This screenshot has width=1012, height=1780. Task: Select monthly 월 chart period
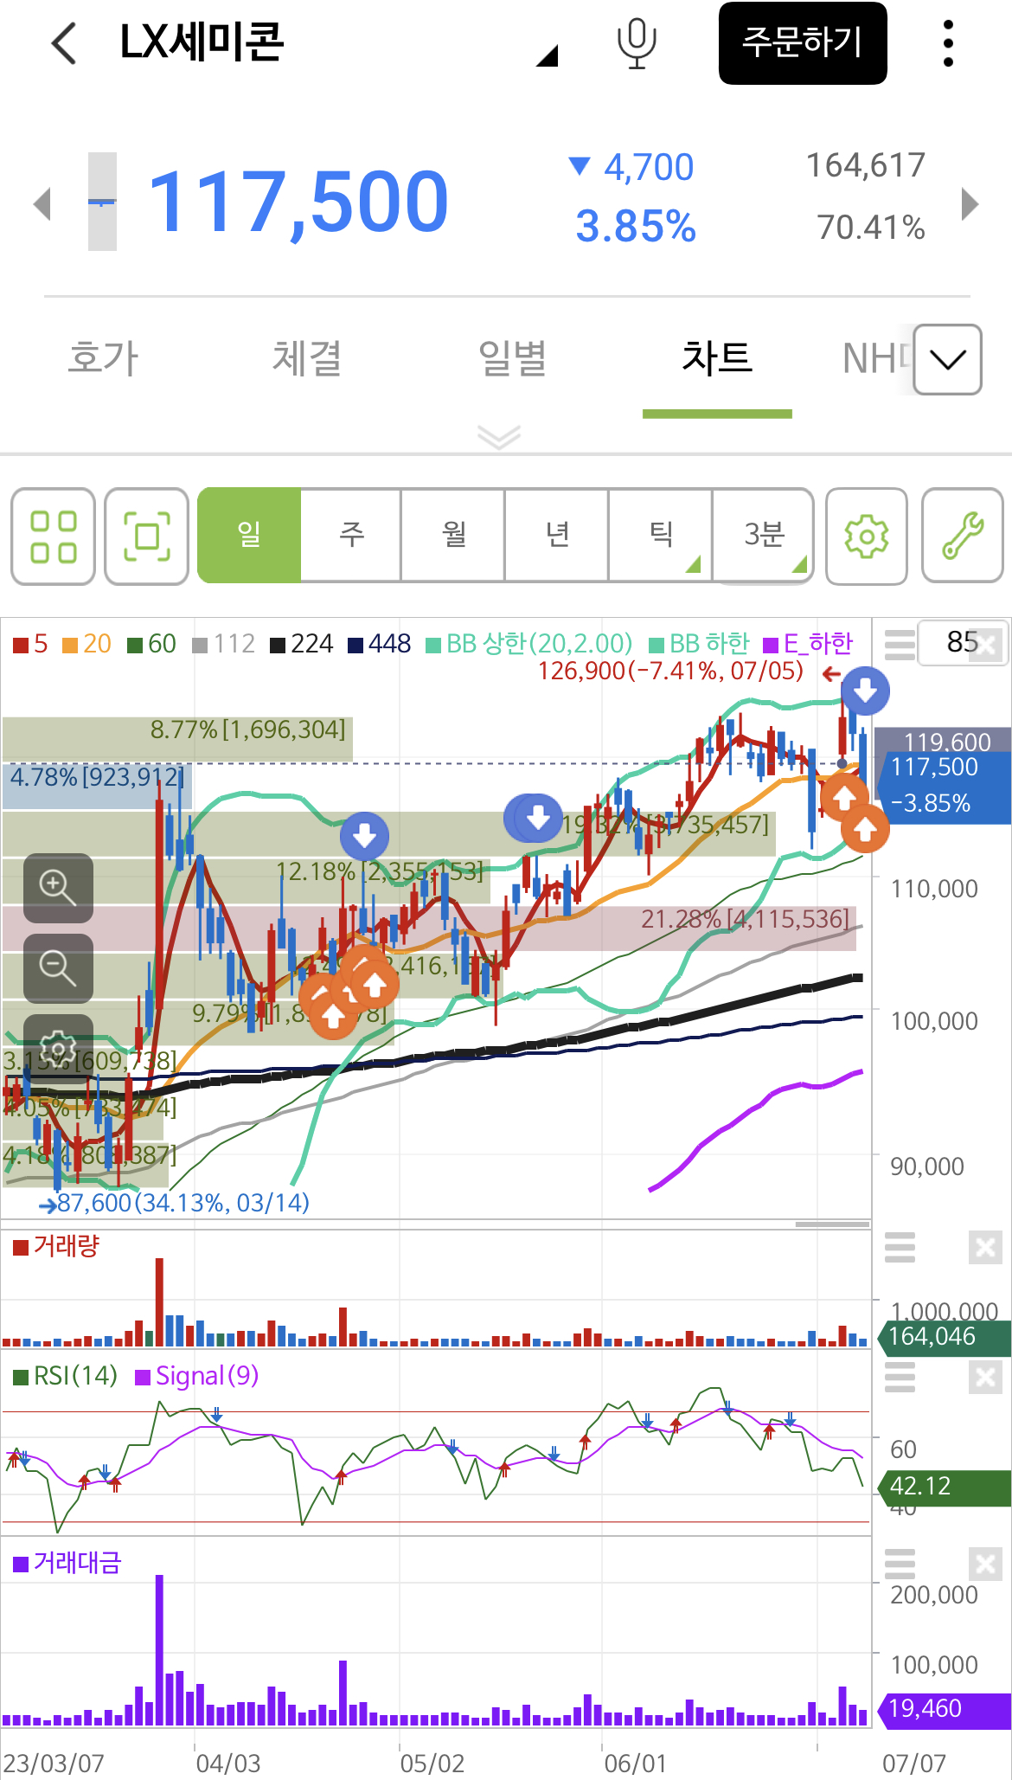454,535
